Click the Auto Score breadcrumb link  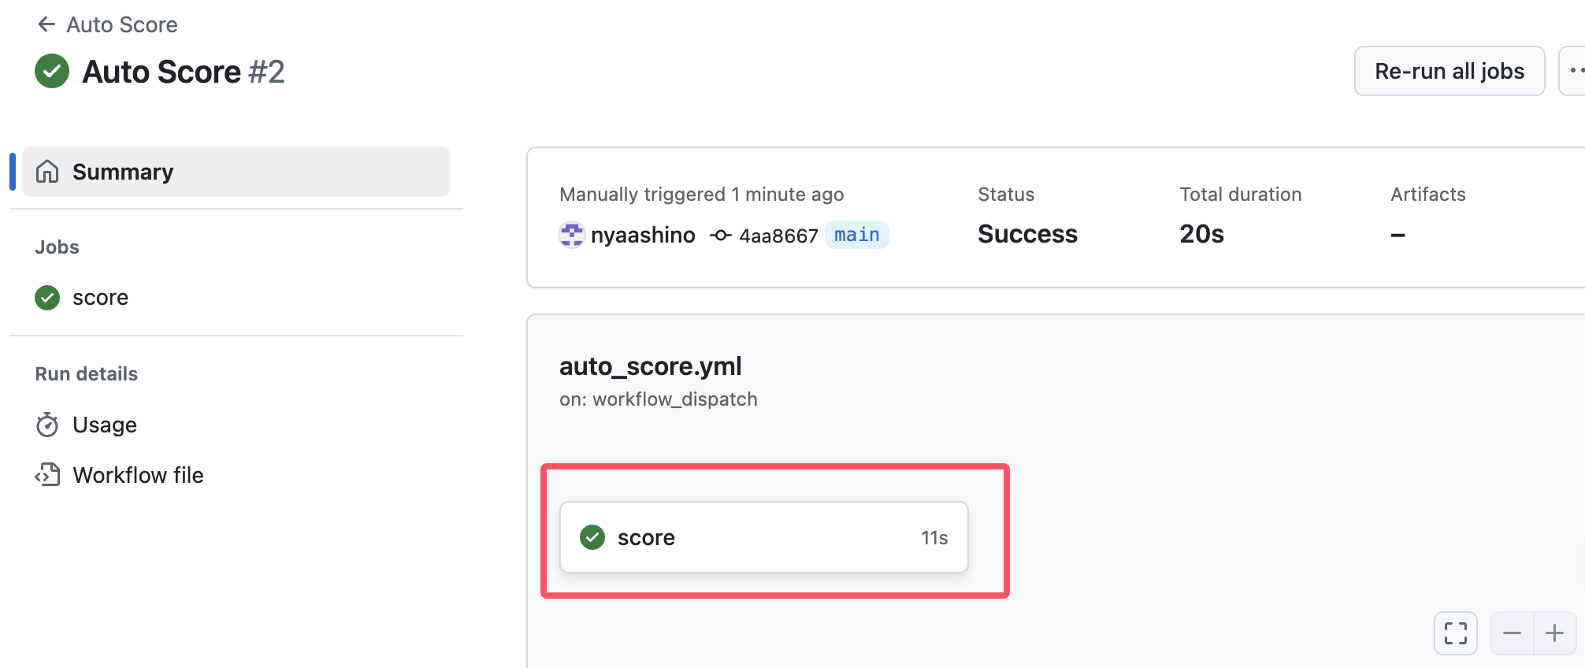[x=122, y=24]
